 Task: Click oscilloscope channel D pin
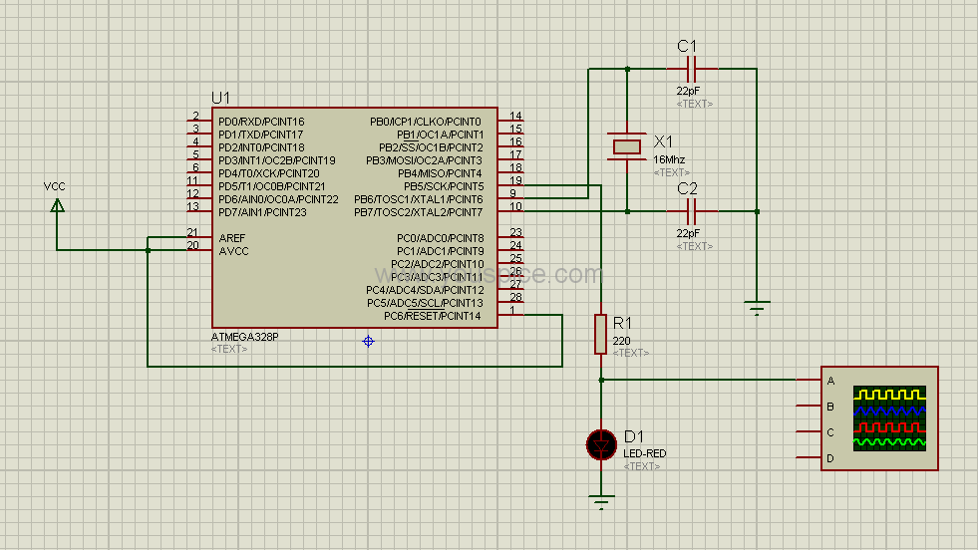809,457
